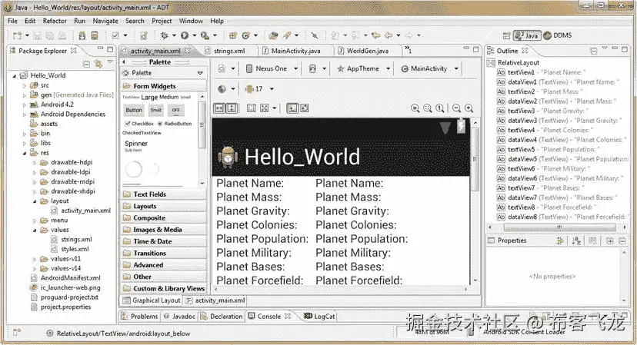Click Zoom In in layout editor
The image size is (637, 345).
[469, 108]
